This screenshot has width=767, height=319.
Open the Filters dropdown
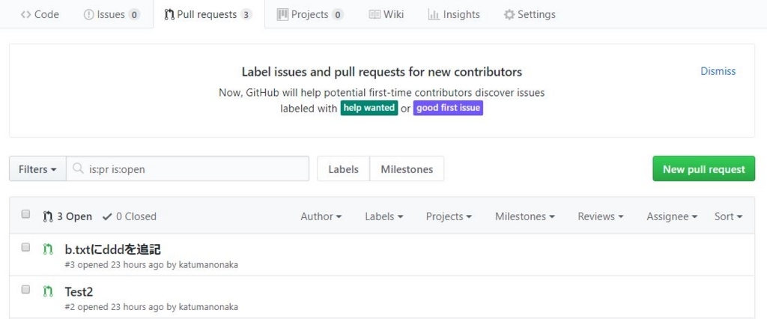[37, 169]
